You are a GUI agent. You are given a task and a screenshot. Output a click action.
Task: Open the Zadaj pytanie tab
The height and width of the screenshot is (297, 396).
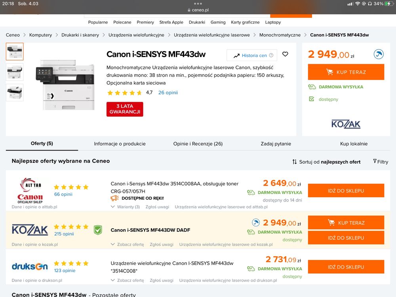click(276, 144)
